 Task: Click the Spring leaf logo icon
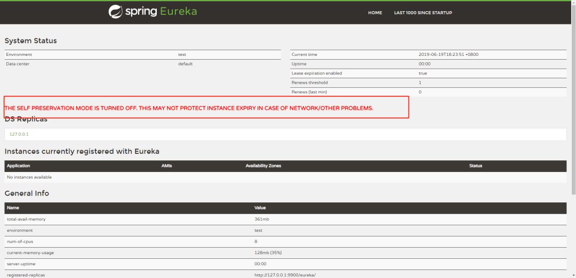click(115, 12)
